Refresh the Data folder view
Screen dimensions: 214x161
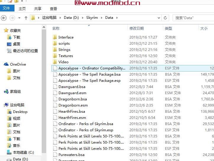coord(165,18)
